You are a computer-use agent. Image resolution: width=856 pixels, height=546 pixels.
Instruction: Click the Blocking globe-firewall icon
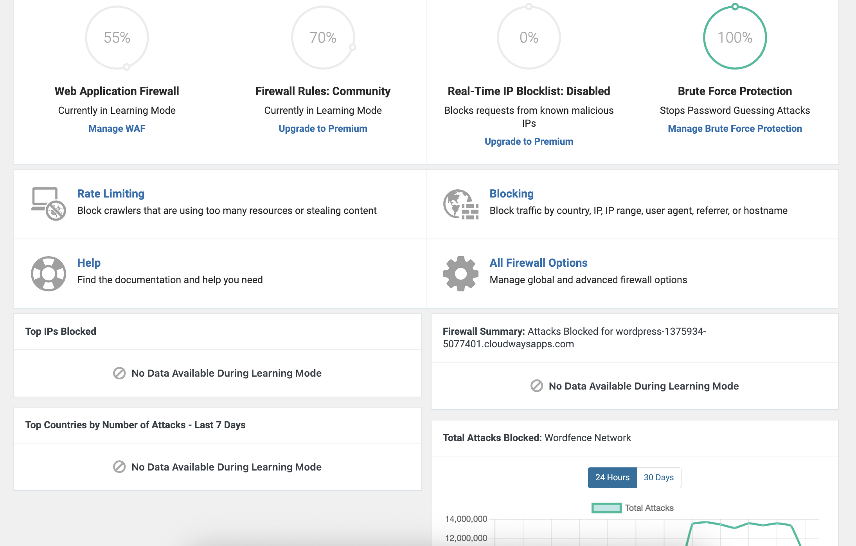pyautogui.click(x=460, y=204)
